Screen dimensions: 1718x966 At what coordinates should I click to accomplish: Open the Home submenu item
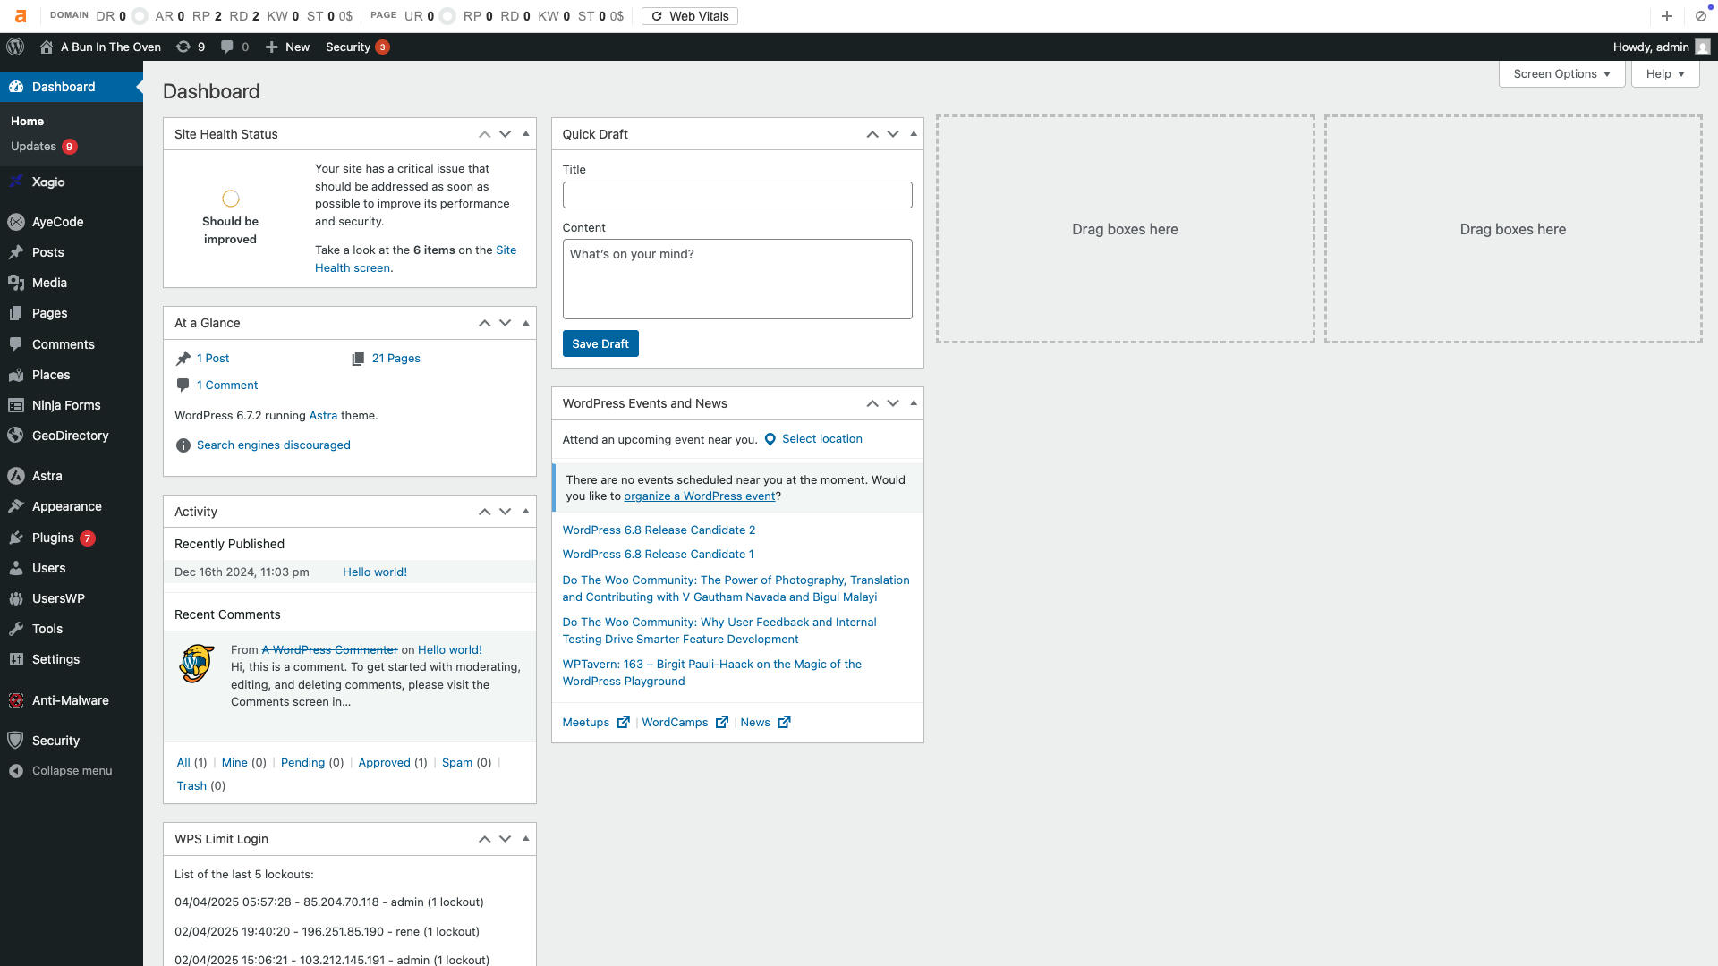tap(27, 121)
